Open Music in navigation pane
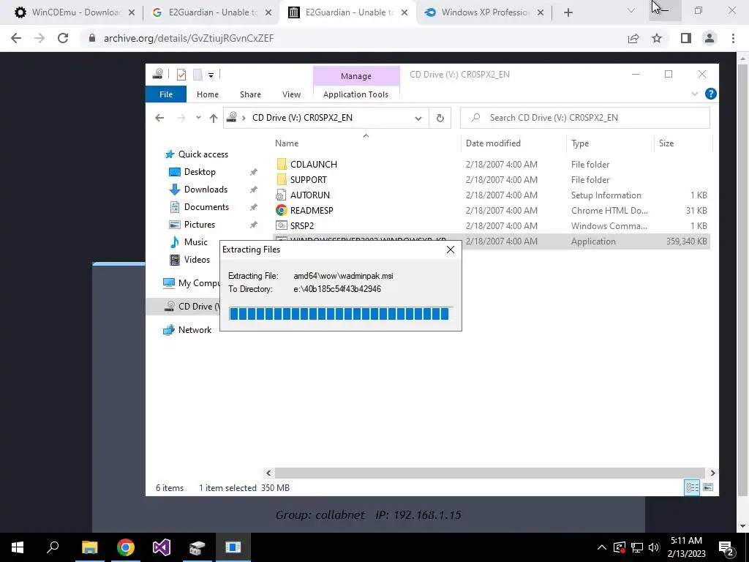Screen dimensions: 749x562 pos(196,242)
